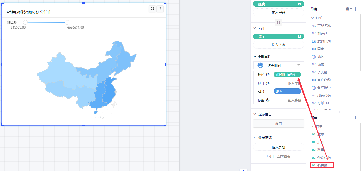Screen dimensions: 361x171
Task: Open the 尺寸 gear settings
Action: tap(268, 84)
